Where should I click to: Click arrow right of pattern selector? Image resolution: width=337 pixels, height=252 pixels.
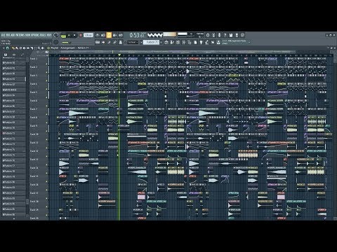click(161, 42)
